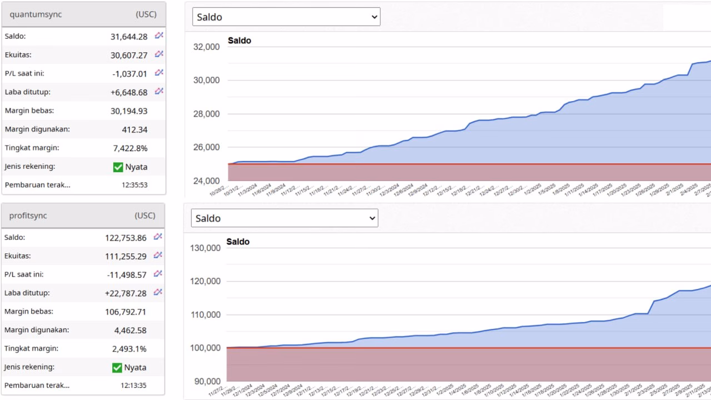Click the update time 12:13:35
711x400 pixels.
point(134,386)
